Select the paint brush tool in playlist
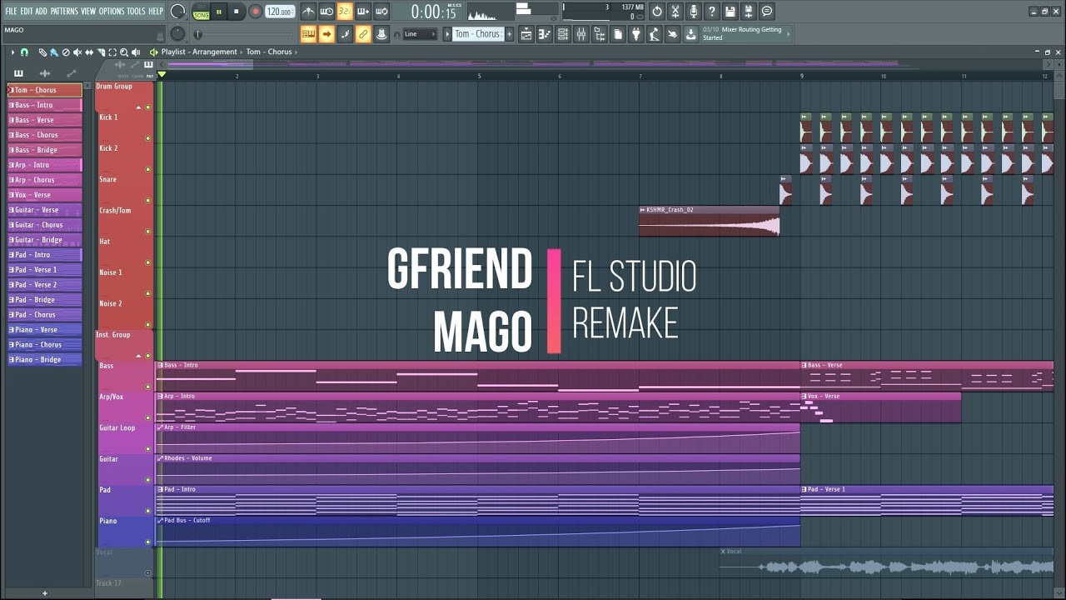The height and width of the screenshot is (600, 1066). pyautogui.click(x=54, y=52)
